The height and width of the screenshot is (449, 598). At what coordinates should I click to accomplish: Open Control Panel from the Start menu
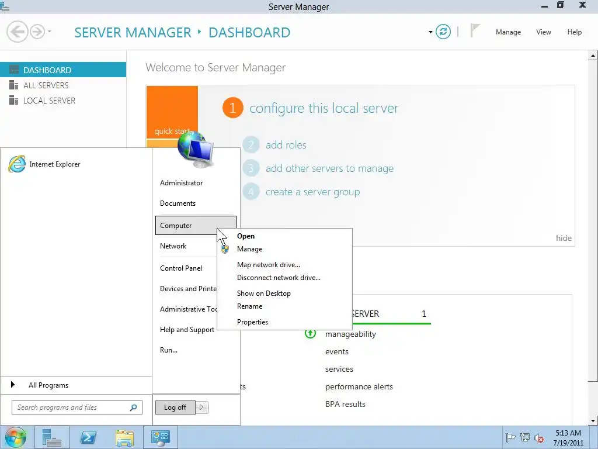coord(181,268)
